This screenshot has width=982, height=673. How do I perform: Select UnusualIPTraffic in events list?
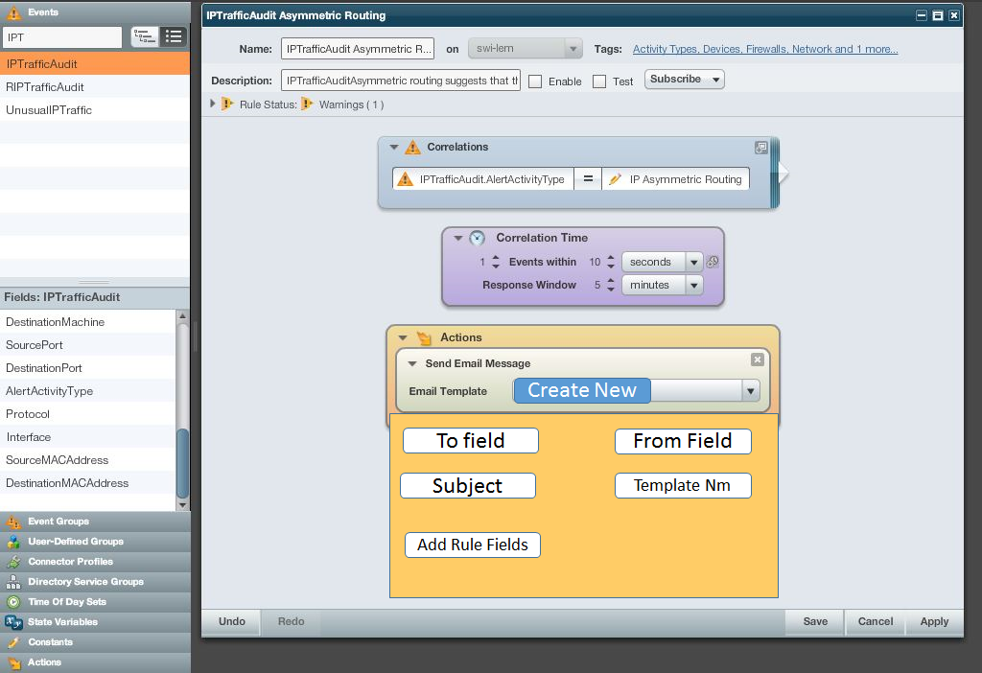(95, 110)
